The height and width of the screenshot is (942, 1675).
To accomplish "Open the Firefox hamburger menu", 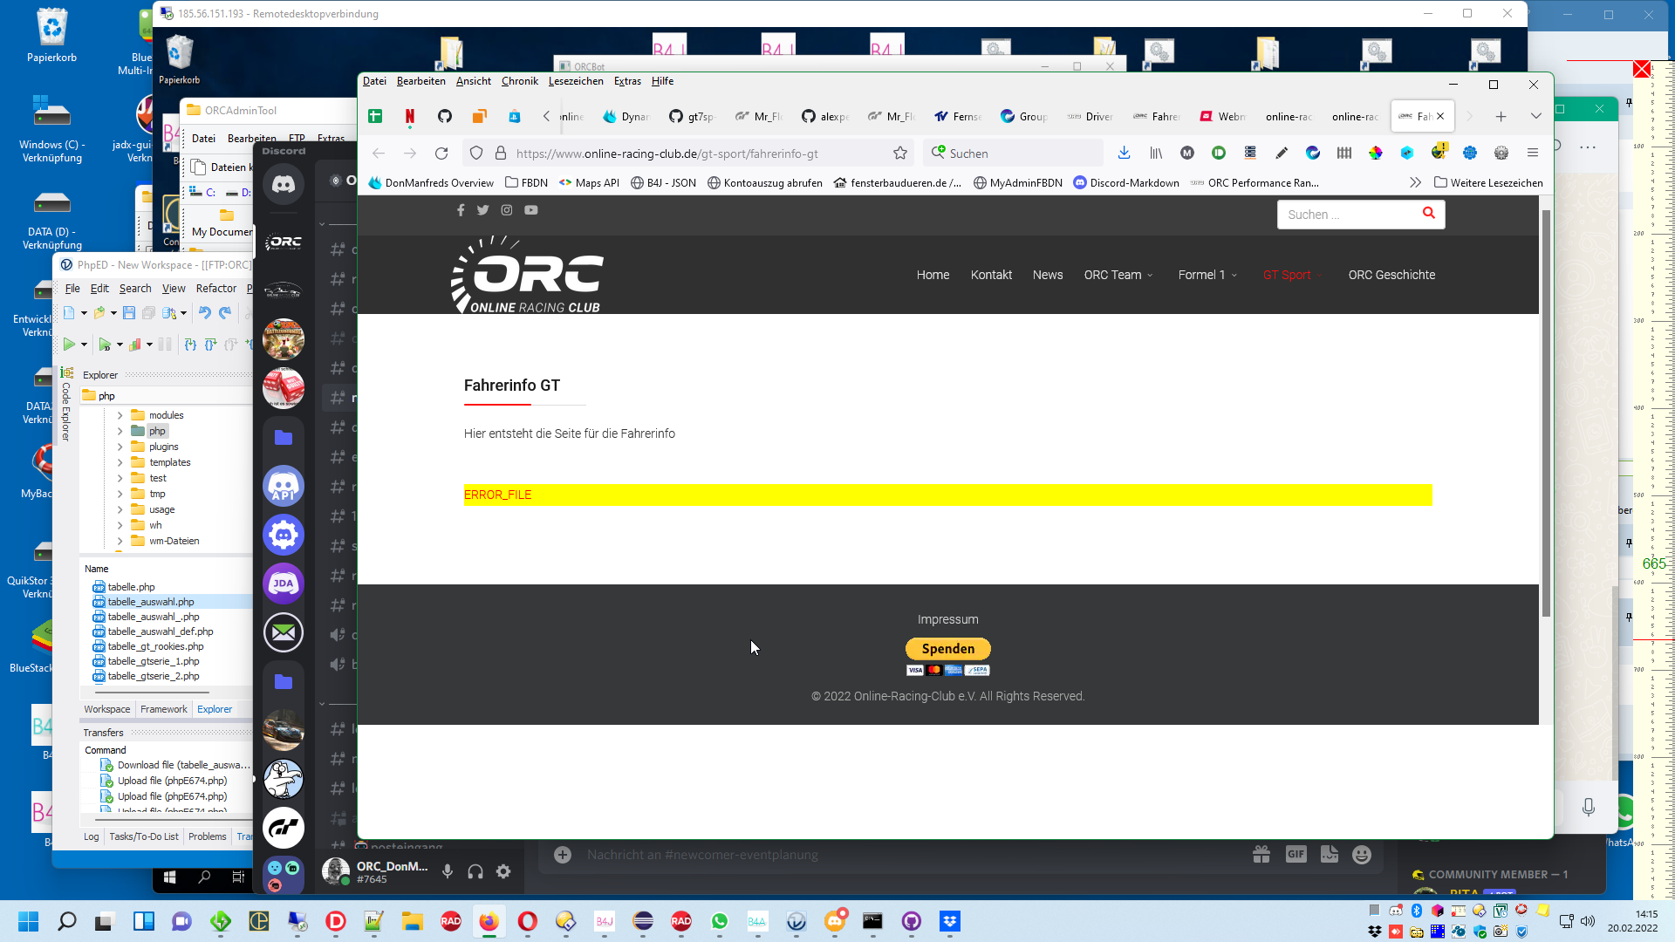I will tap(1533, 153).
